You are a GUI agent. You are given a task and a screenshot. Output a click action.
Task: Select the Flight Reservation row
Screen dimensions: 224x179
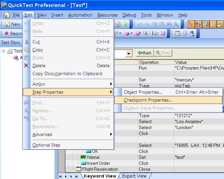tap(144, 169)
